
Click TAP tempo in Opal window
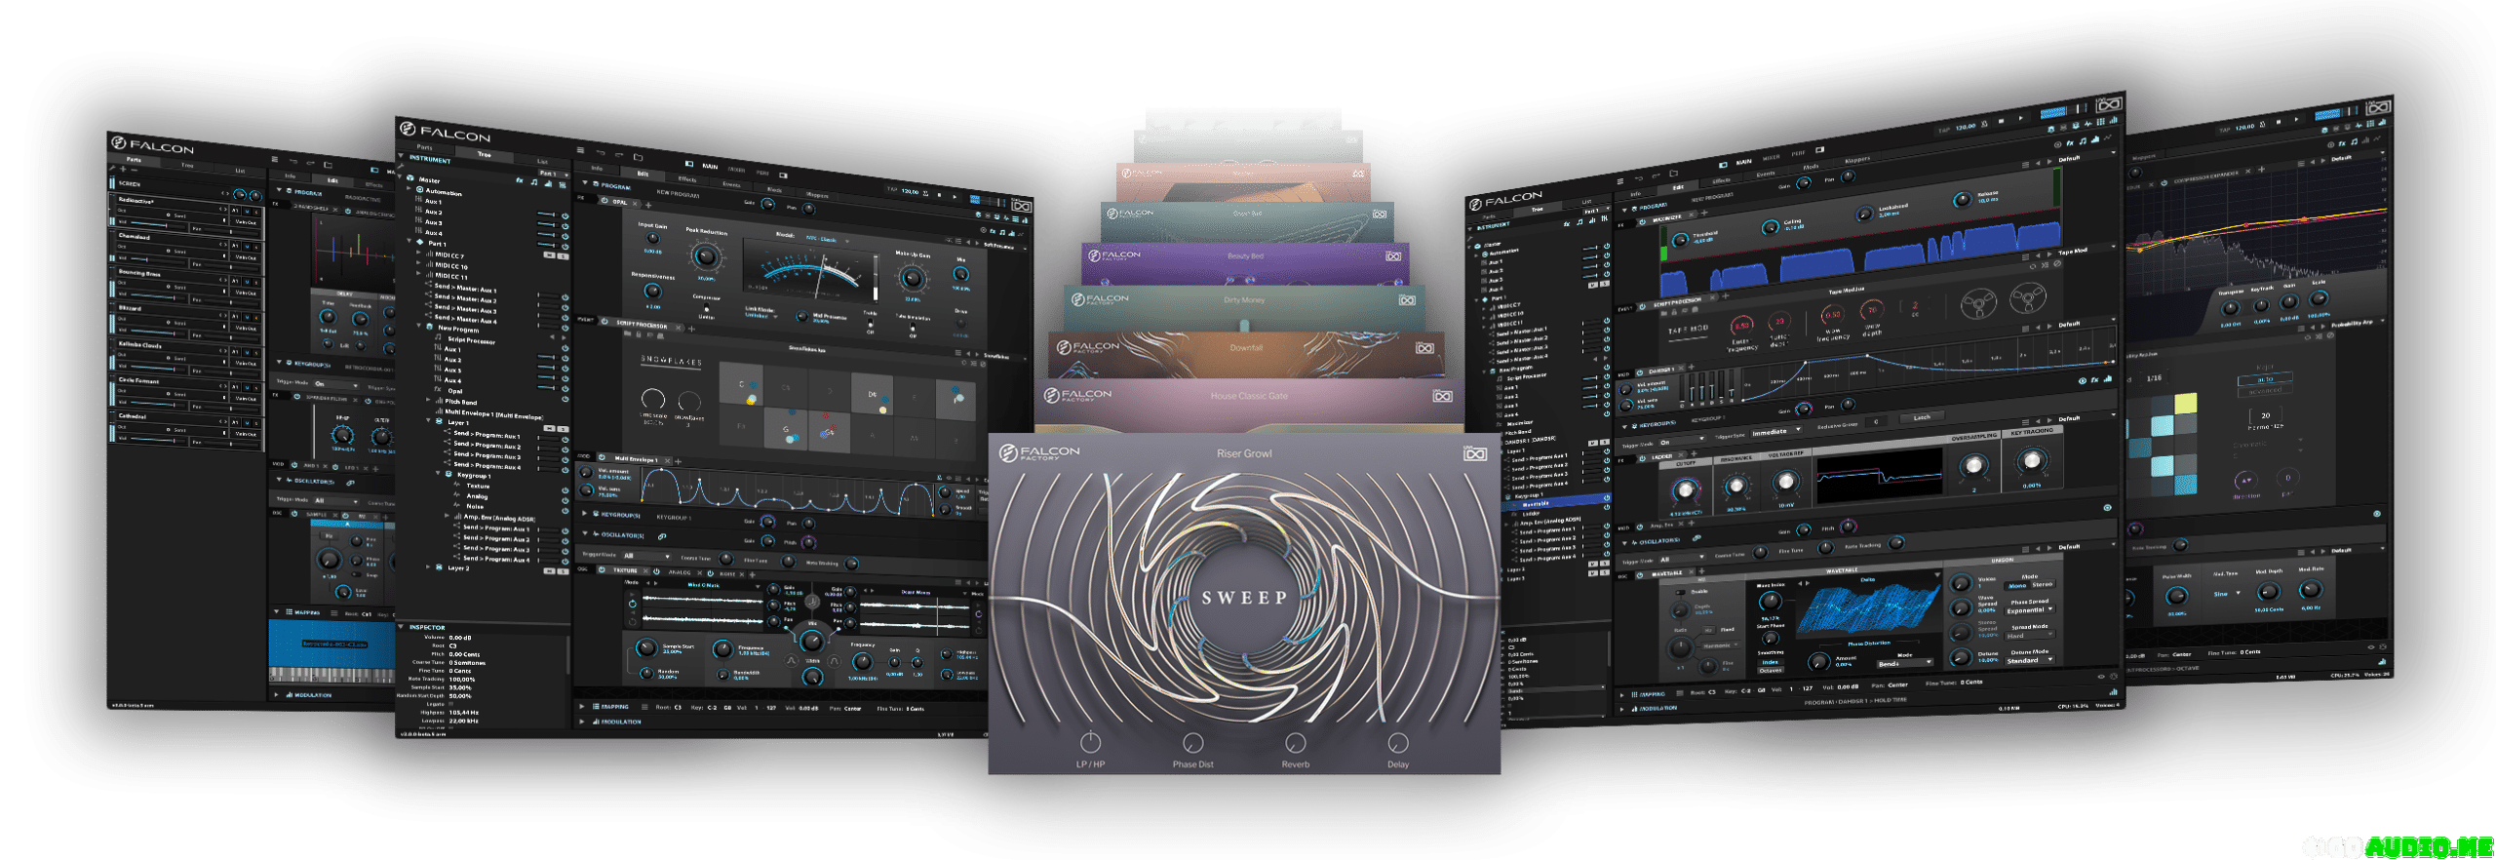891,189
